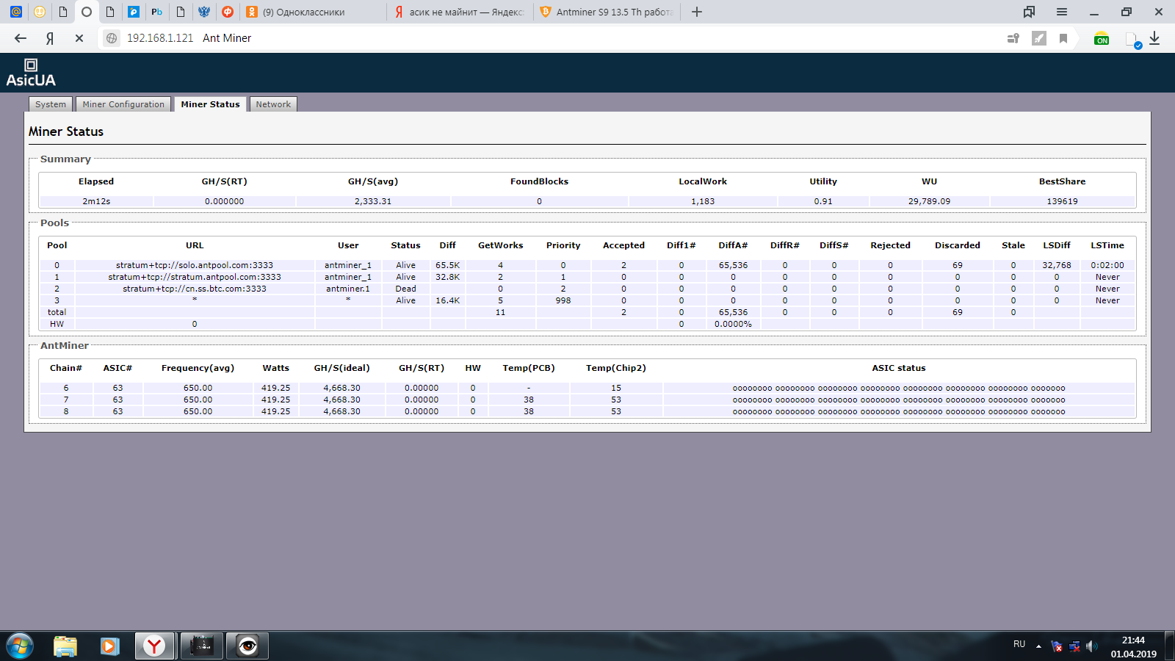Open the System tab
This screenshot has height=661, width=1175.
51,104
